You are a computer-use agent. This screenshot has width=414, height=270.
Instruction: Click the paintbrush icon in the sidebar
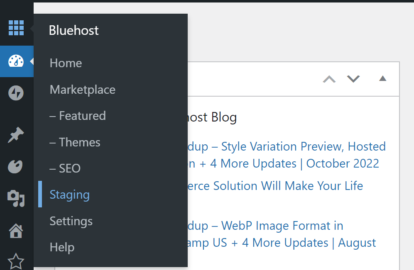pyautogui.click(x=17, y=166)
